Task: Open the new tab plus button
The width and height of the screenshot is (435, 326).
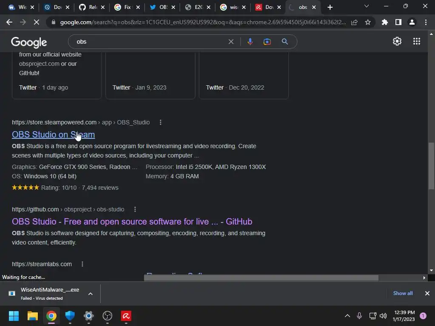Action: 330,7
